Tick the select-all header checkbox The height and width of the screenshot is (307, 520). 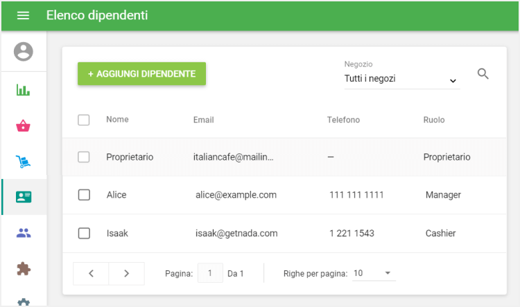click(84, 120)
